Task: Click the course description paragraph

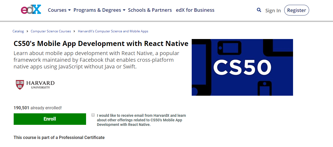Action: click(x=97, y=60)
